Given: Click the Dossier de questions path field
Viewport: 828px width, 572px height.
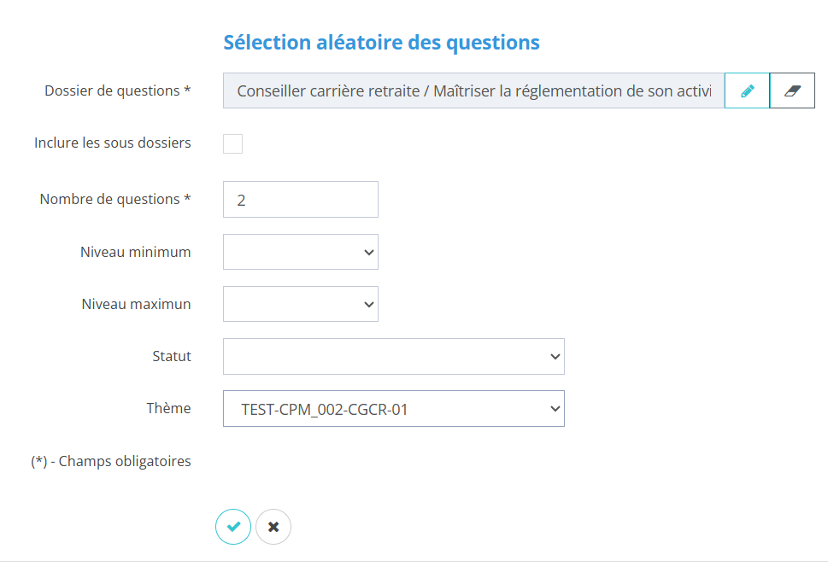Looking at the screenshot, I should coord(473,90).
